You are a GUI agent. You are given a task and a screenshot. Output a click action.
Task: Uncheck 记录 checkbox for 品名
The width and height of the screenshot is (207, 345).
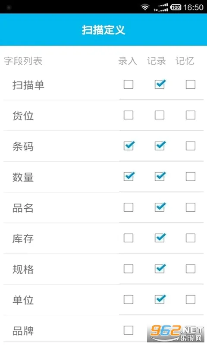(160, 207)
